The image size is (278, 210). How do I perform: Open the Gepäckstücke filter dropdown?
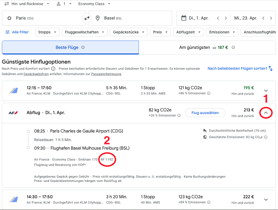pyautogui.click(x=128, y=32)
